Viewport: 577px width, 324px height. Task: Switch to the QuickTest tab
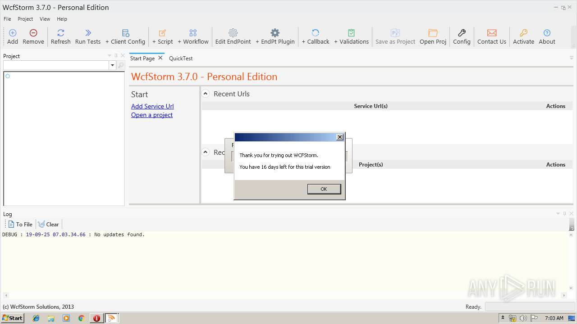181,58
